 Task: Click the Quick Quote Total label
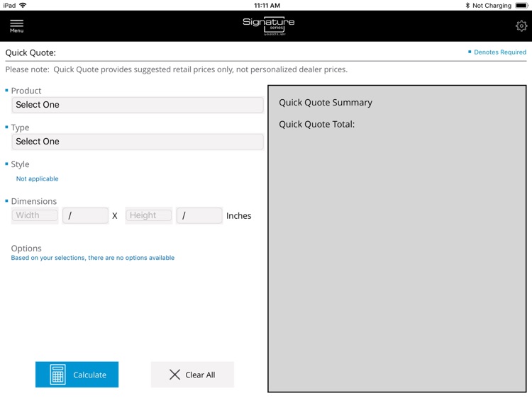(316, 125)
